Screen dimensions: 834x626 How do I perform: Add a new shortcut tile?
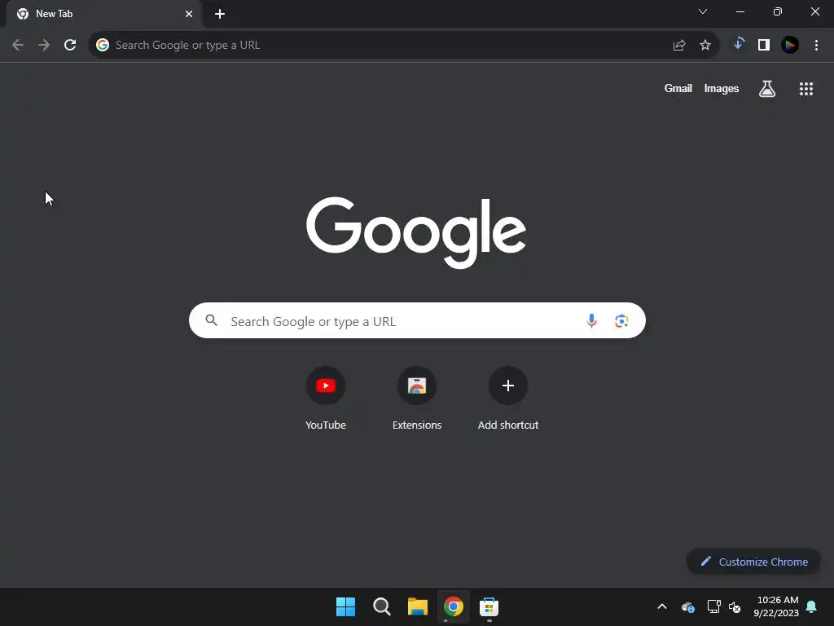point(508,398)
